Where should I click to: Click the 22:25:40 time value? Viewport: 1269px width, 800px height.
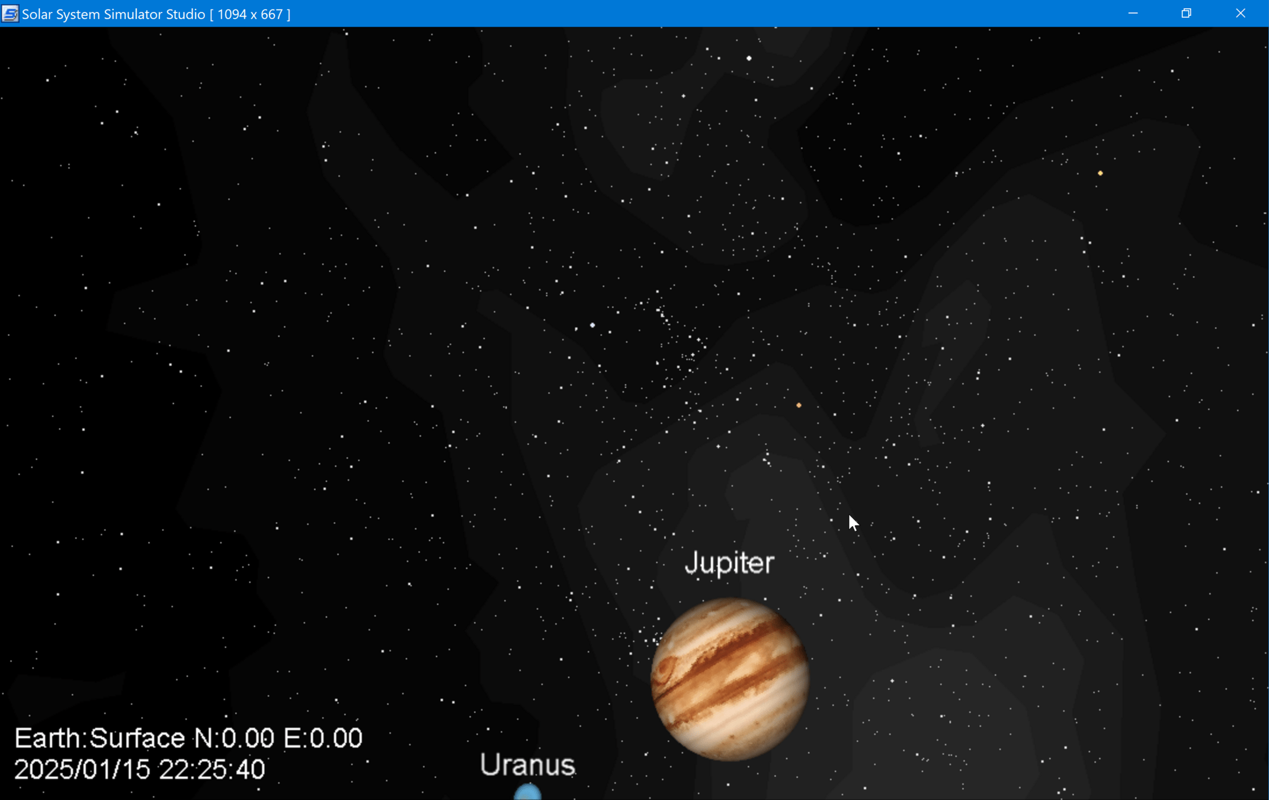pos(211,770)
